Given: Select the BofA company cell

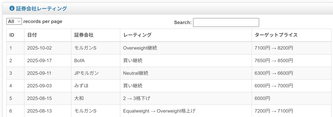Looking at the screenshot, I should click(96, 61).
